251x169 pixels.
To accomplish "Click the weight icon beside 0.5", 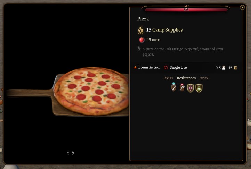I will pos(224,68).
